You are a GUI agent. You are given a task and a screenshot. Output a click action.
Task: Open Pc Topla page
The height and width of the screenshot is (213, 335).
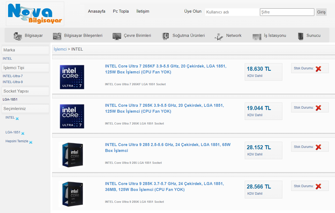pos(121,11)
